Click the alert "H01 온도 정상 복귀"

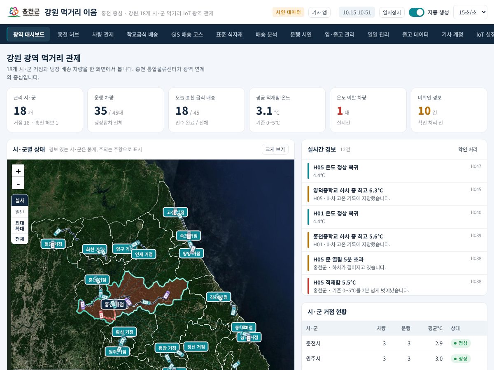point(394,217)
